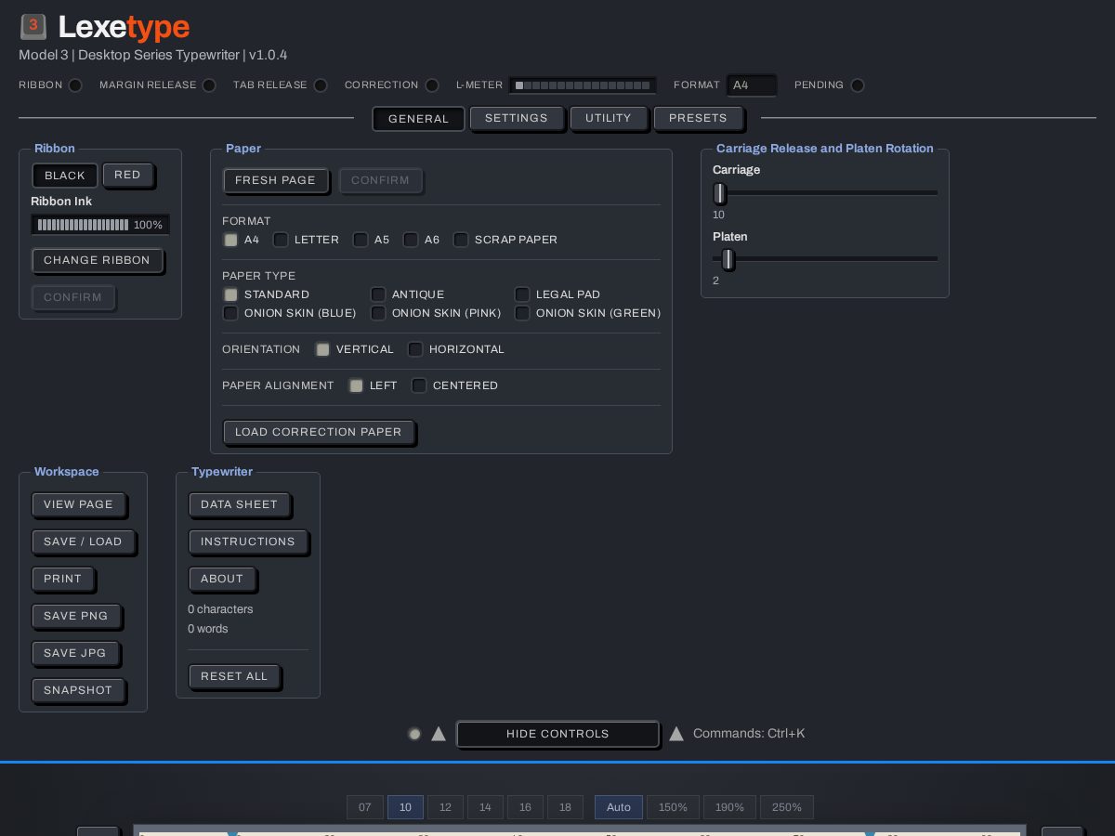Click CONFIRM in the Ribbon panel
This screenshot has width=1115, height=836.
(72, 297)
